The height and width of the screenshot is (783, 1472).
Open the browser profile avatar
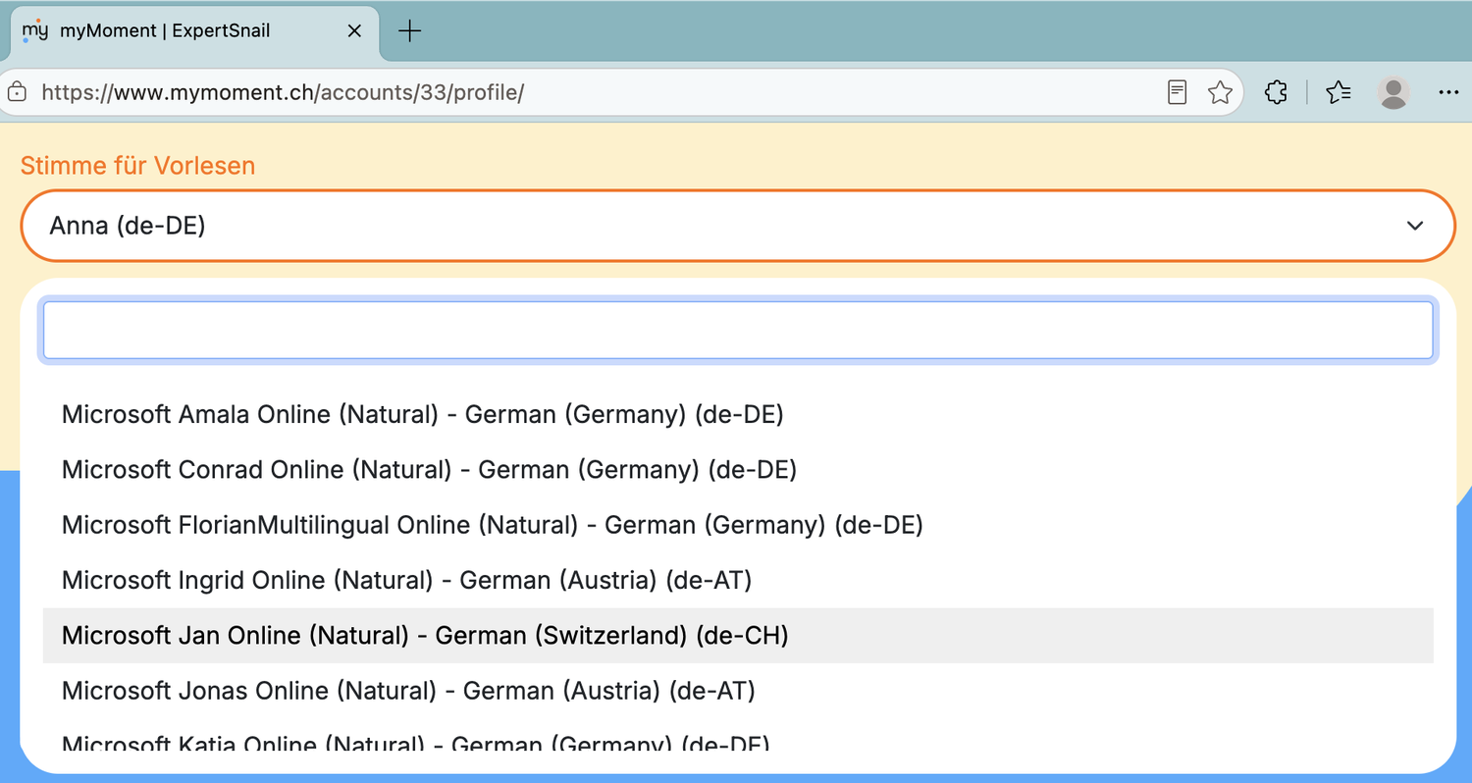coord(1393,92)
